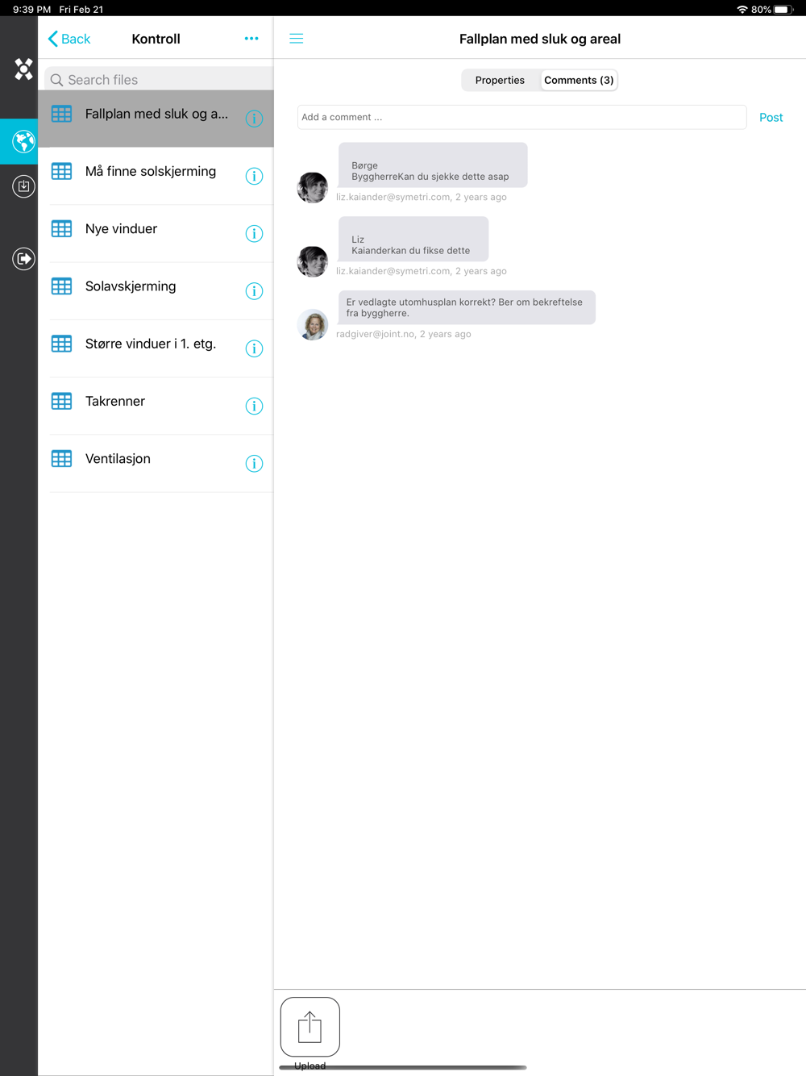Open the globe projects icon in sidebar
The height and width of the screenshot is (1076, 806).
(23, 142)
